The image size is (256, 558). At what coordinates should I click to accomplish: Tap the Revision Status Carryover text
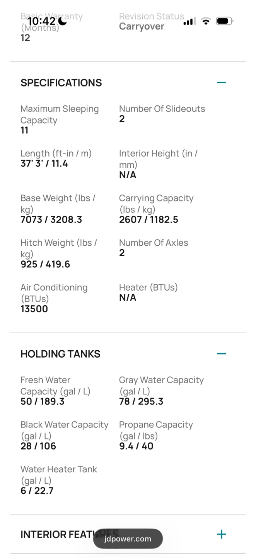[142, 27]
